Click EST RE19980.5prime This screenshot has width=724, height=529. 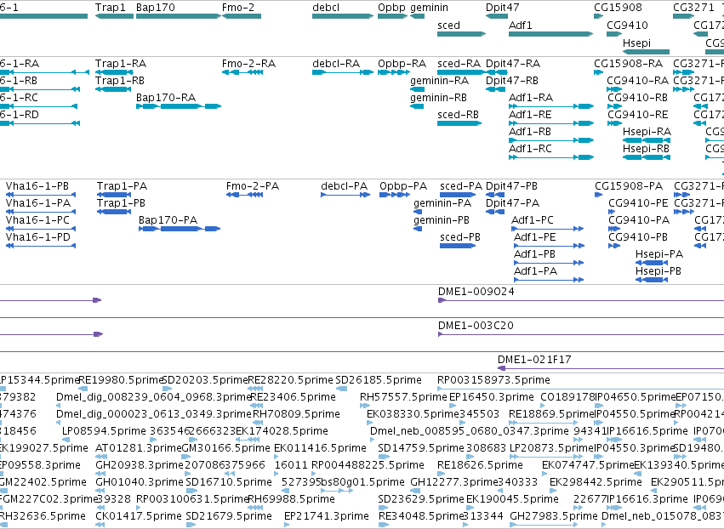point(122,380)
